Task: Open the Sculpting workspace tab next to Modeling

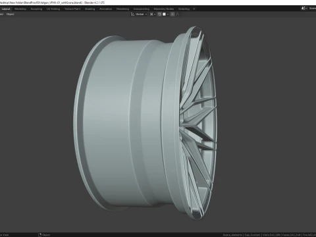Action: (x=36, y=9)
